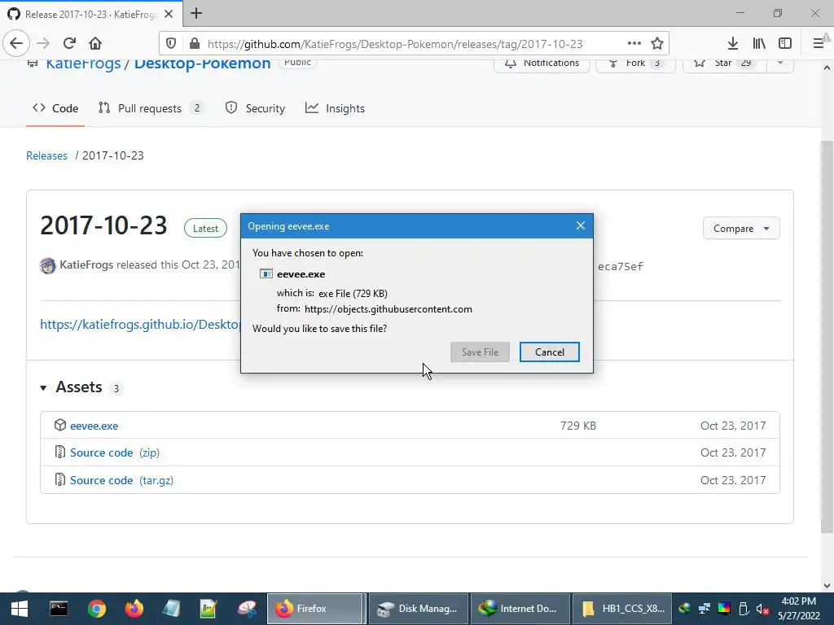Screen dimensions: 834x625
Task: Open the tracking protection shield icon
Action: pos(171,44)
